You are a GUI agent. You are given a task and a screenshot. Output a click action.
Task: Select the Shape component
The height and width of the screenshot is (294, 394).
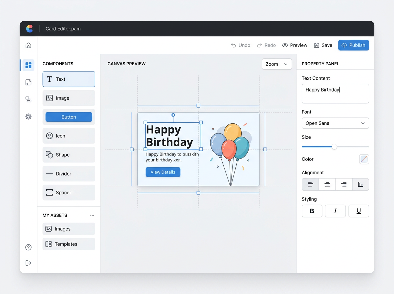[69, 155]
